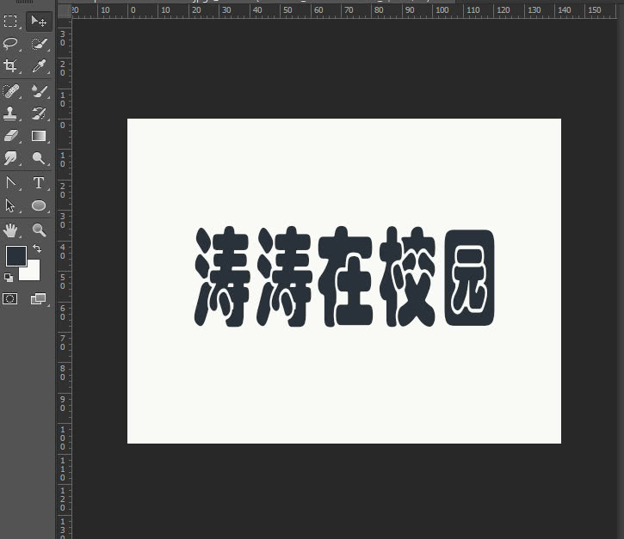
Task: Select the Horizontal Type tool
Action: click(39, 183)
